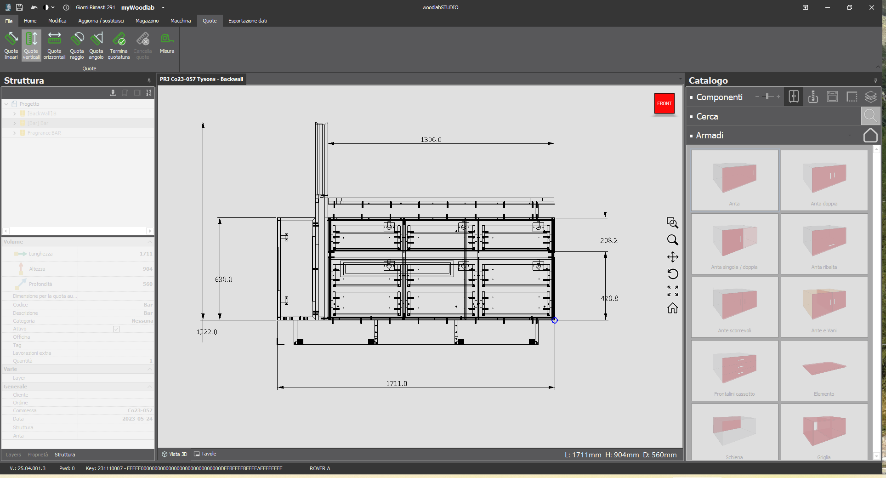This screenshot has width=886, height=478.
Task: Select the Quota angolo tool
Action: (96, 45)
